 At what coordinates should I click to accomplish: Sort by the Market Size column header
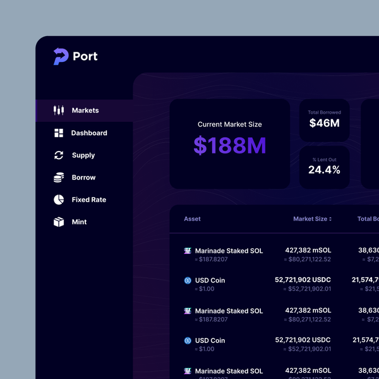[x=310, y=219]
